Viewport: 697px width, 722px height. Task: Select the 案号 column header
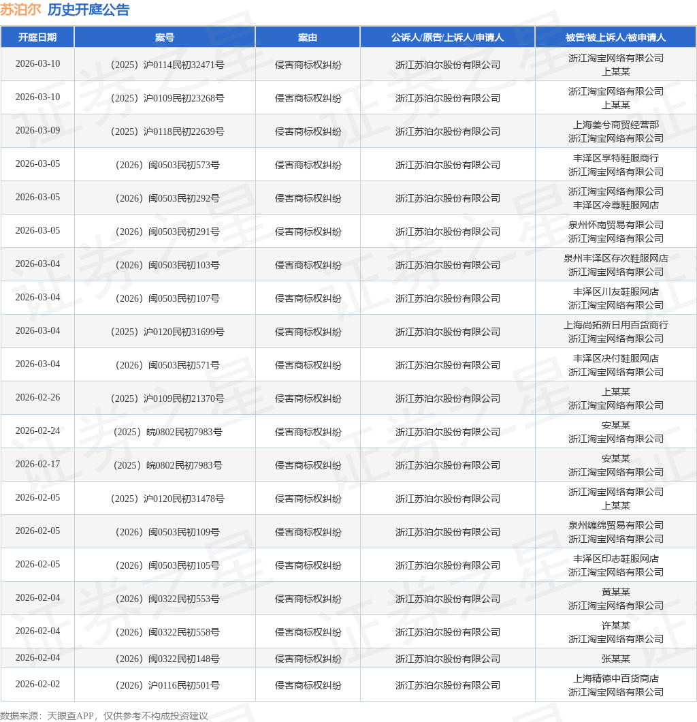click(x=165, y=37)
